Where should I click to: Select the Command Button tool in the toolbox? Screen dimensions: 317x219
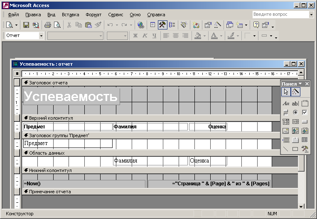(x=305, y=121)
